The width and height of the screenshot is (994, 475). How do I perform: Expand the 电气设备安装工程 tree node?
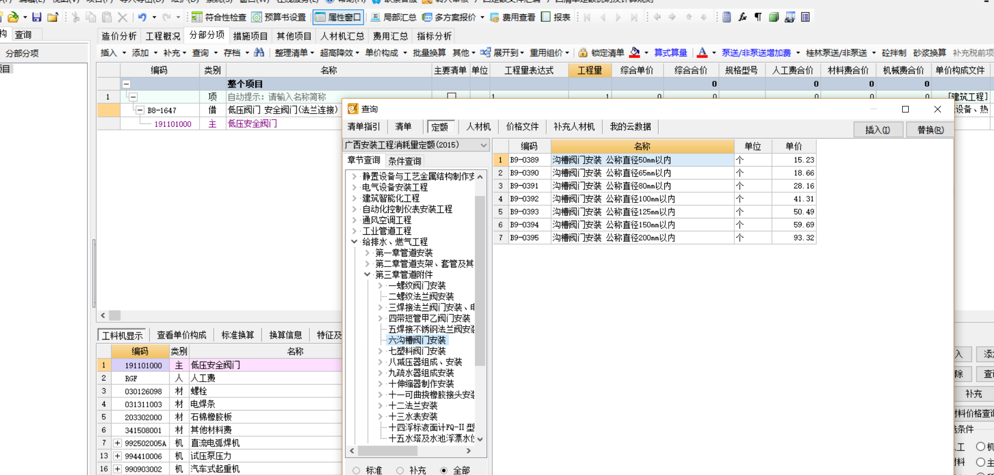coord(354,187)
